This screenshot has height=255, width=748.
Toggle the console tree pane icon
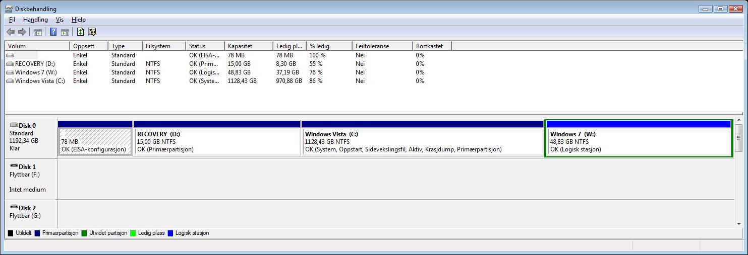pyautogui.click(x=37, y=32)
